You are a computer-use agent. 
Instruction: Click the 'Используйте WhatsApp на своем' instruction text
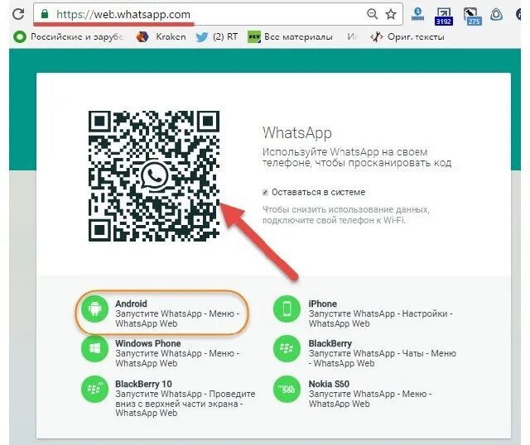coord(345,152)
